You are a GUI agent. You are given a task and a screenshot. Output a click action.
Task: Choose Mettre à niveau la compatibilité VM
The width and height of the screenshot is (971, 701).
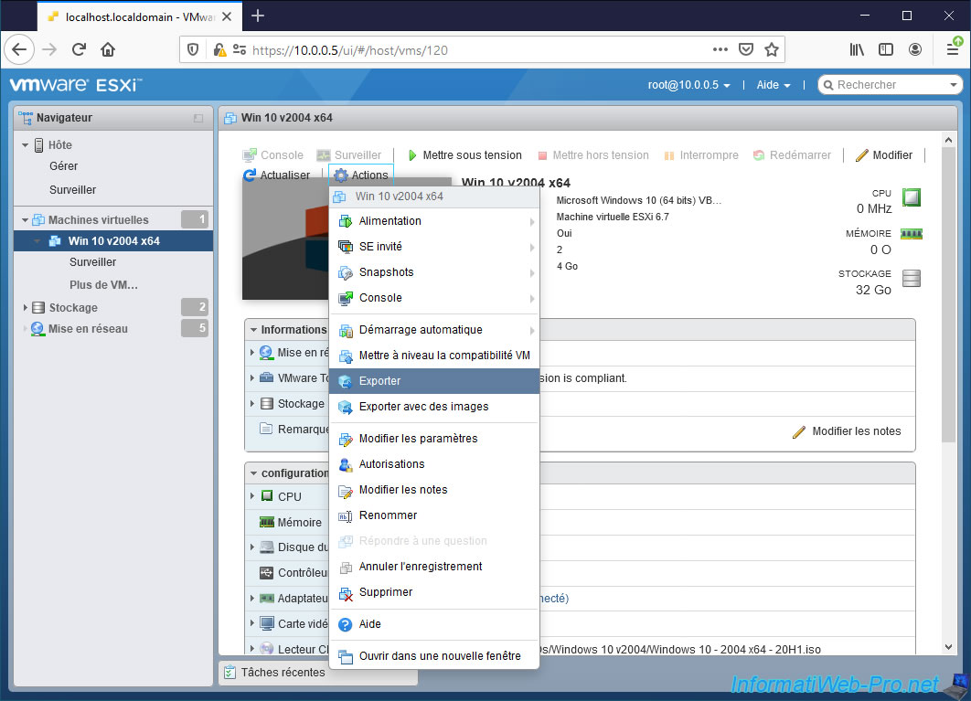point(434,356)
